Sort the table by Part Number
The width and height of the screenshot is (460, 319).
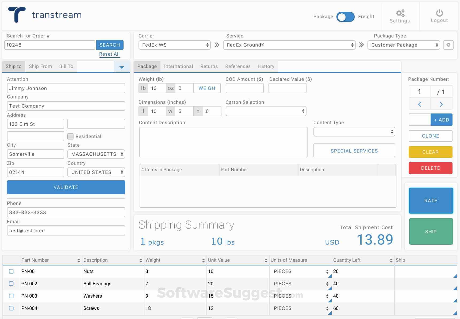click(x=79, y=260)
